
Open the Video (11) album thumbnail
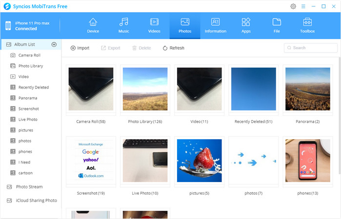point(199,89)
